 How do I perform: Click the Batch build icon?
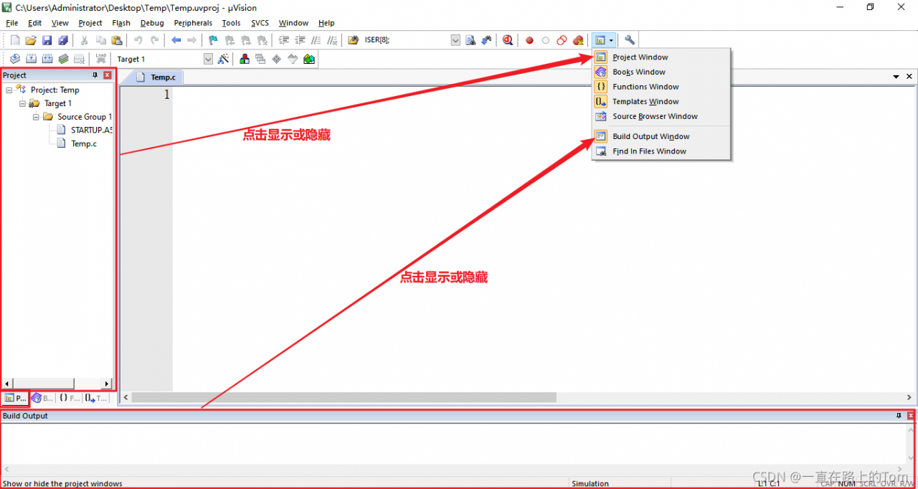[63, 59]
